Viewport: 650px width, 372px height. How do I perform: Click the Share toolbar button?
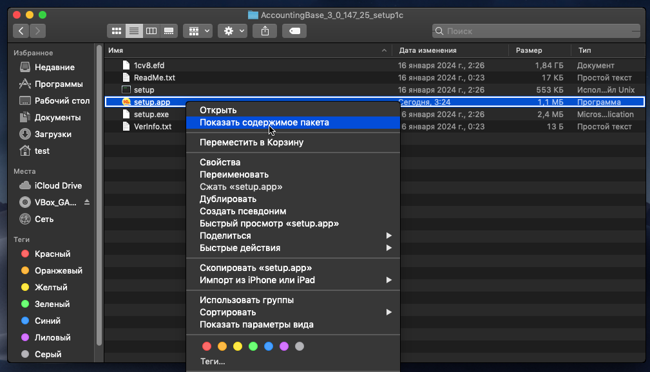pos(265,31)
